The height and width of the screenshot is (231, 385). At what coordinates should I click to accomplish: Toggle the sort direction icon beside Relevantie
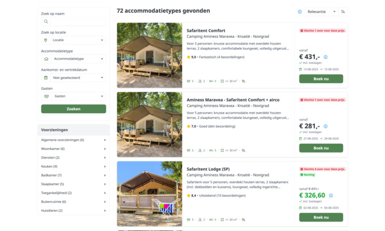343,11
